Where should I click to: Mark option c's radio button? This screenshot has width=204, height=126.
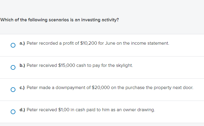(x=13, y=90)
